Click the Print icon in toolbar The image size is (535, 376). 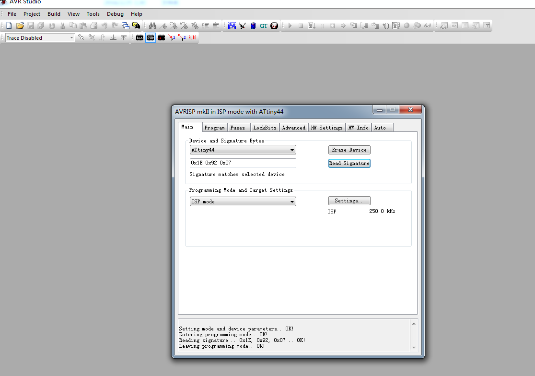94,25
